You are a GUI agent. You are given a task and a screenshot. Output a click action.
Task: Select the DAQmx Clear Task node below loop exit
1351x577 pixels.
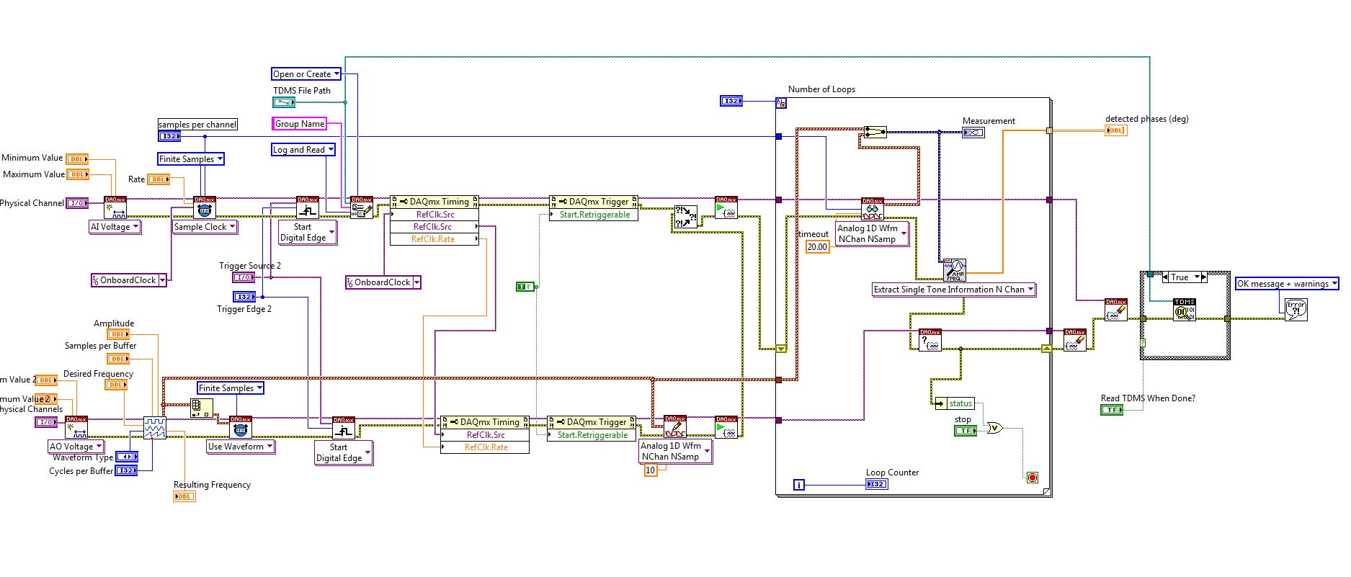(x=1075, y=340)
